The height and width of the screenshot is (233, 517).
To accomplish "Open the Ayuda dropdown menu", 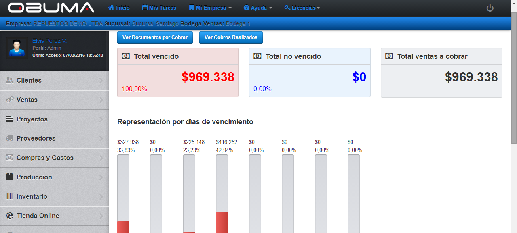I will tap(258, 8).
